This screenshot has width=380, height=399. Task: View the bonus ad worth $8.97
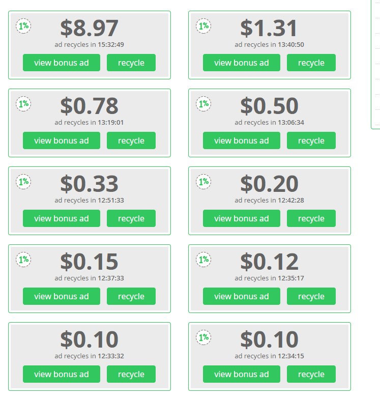62,63
